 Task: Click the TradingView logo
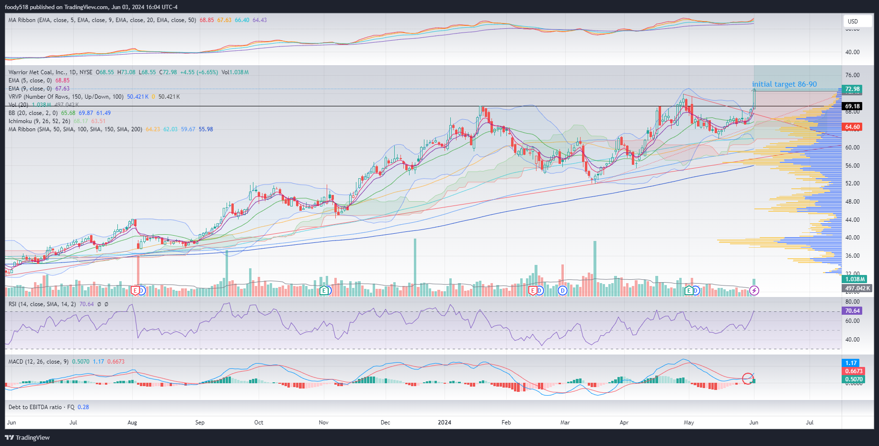tap(27, 437)
